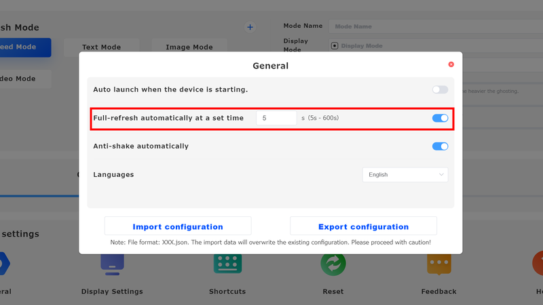Screen dimensions: 543x305
Task: Open the Display Mode selector
Action: [x=436, y=45]
